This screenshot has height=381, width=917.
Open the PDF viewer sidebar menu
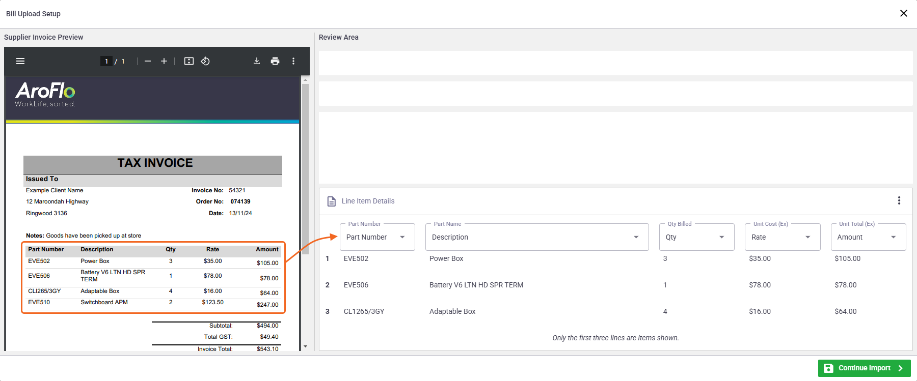(x=20, y=61)
